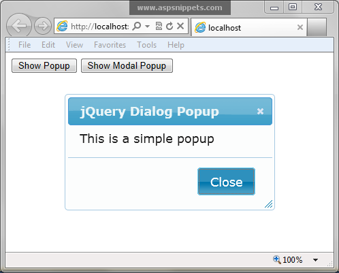Image resolution: width=339 pixels, height=273 pixels.
Task: Close the localhost tab
Action: (300, 27)
